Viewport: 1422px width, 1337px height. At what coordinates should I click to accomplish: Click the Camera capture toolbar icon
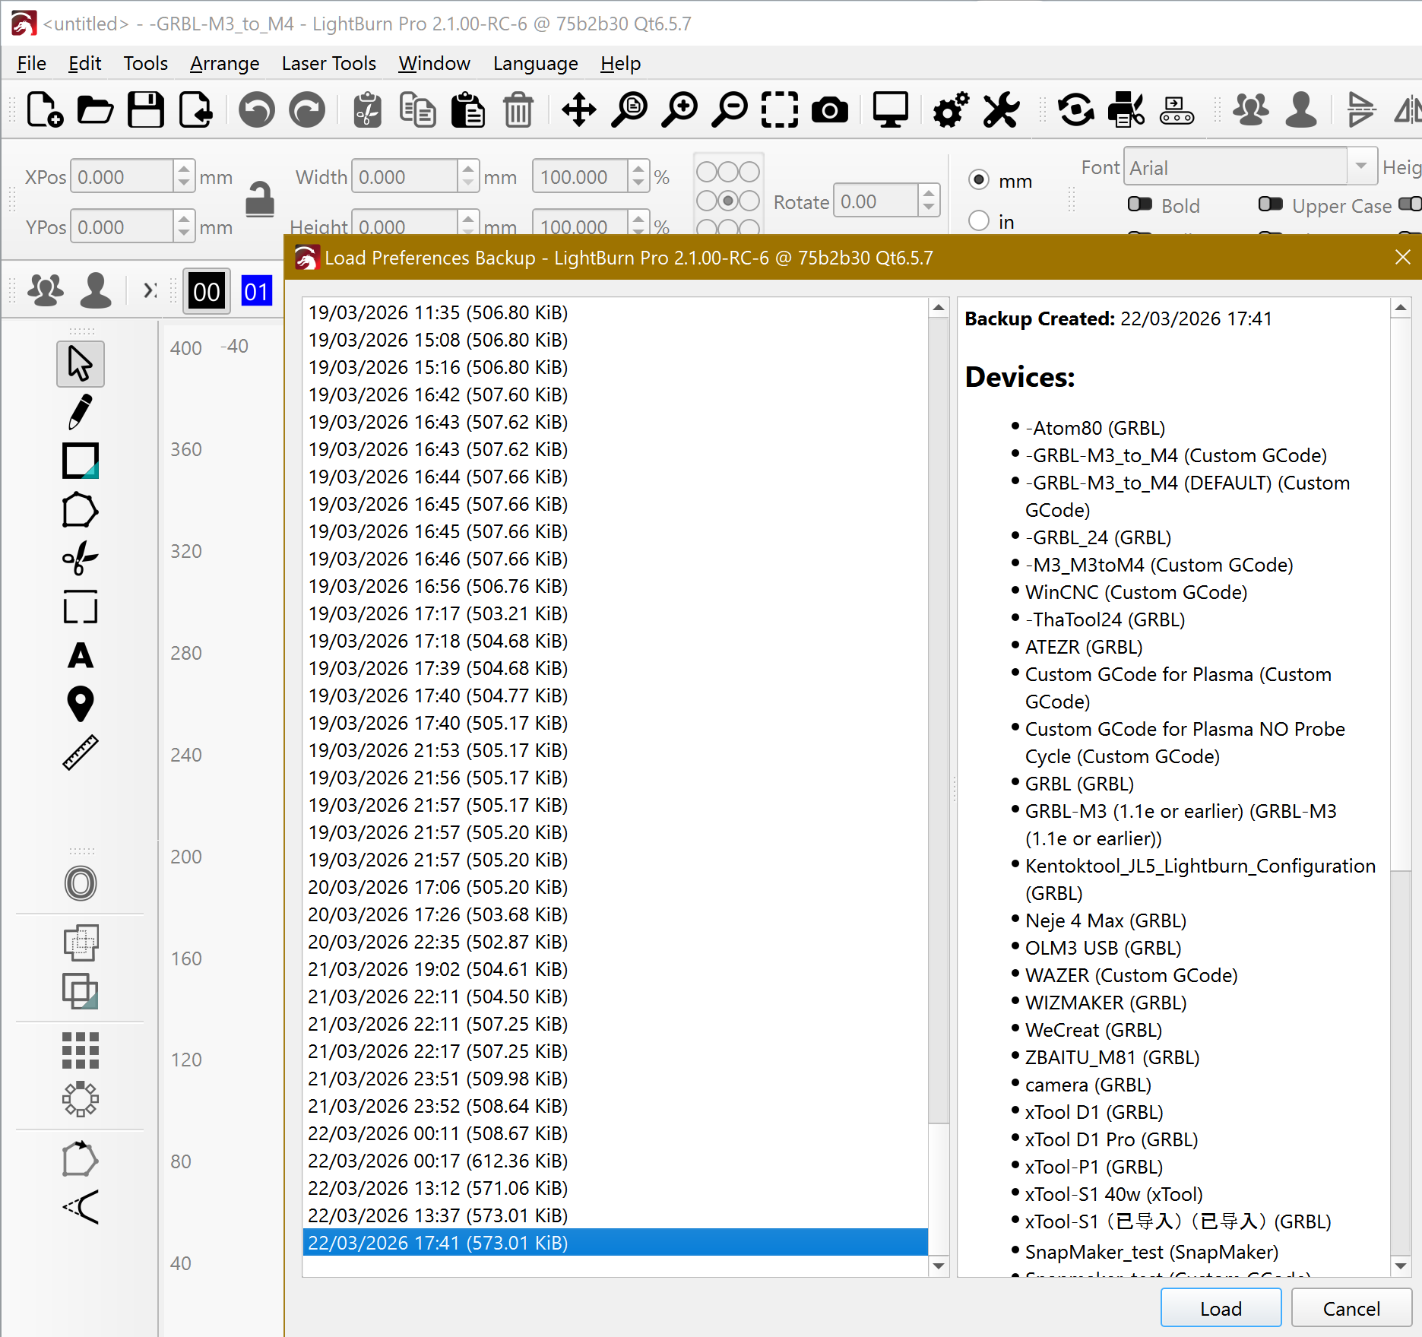coord(830,111)
